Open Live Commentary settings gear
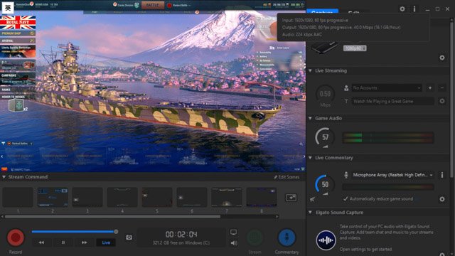The height and width of the screenshot is (256, 455). tap(442, 199)
